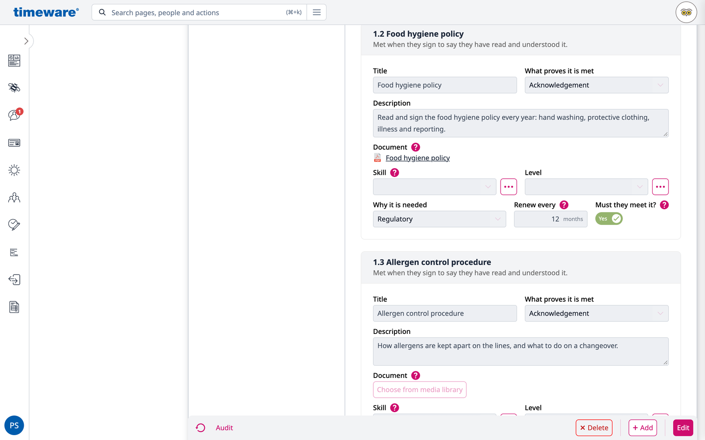
Task: Open the people group sidebar icon
Action: pos(14,198)
